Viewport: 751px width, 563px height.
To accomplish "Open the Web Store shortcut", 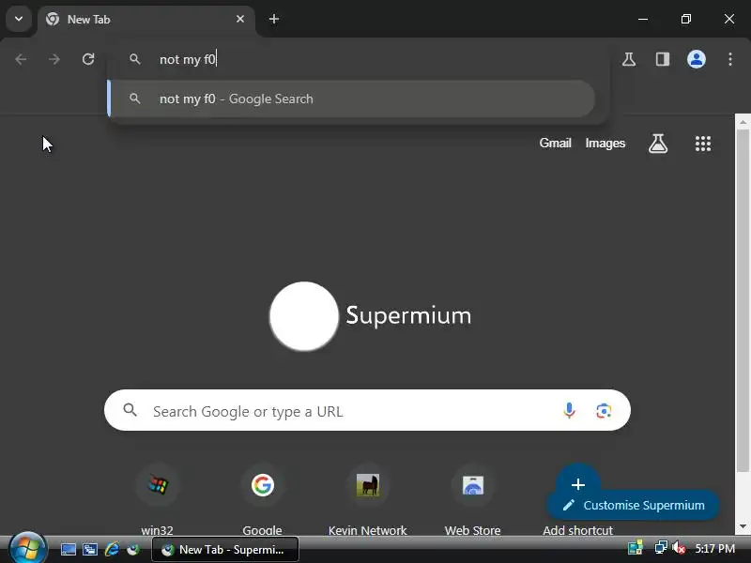I will pyautogui.click(x=473, y=498).
